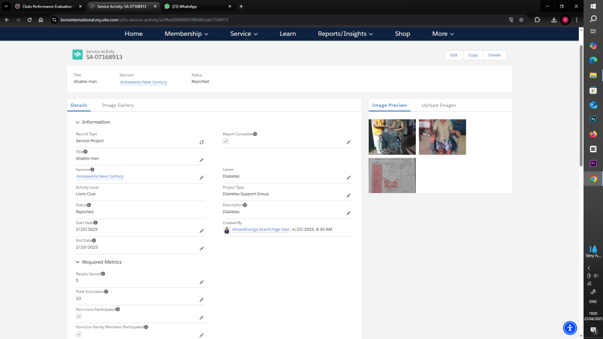This screenshot has width=603, height=339.
Task: Open Premiere Pro from the taskbar
Action: 593,164
